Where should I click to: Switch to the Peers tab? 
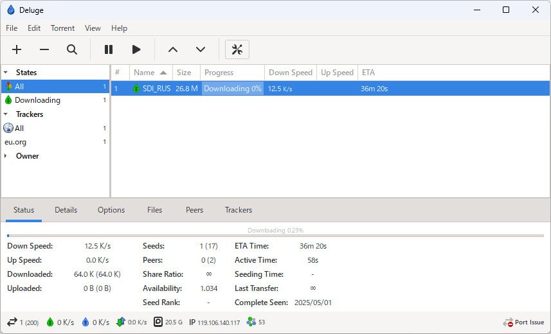click(x=194, y=210)
